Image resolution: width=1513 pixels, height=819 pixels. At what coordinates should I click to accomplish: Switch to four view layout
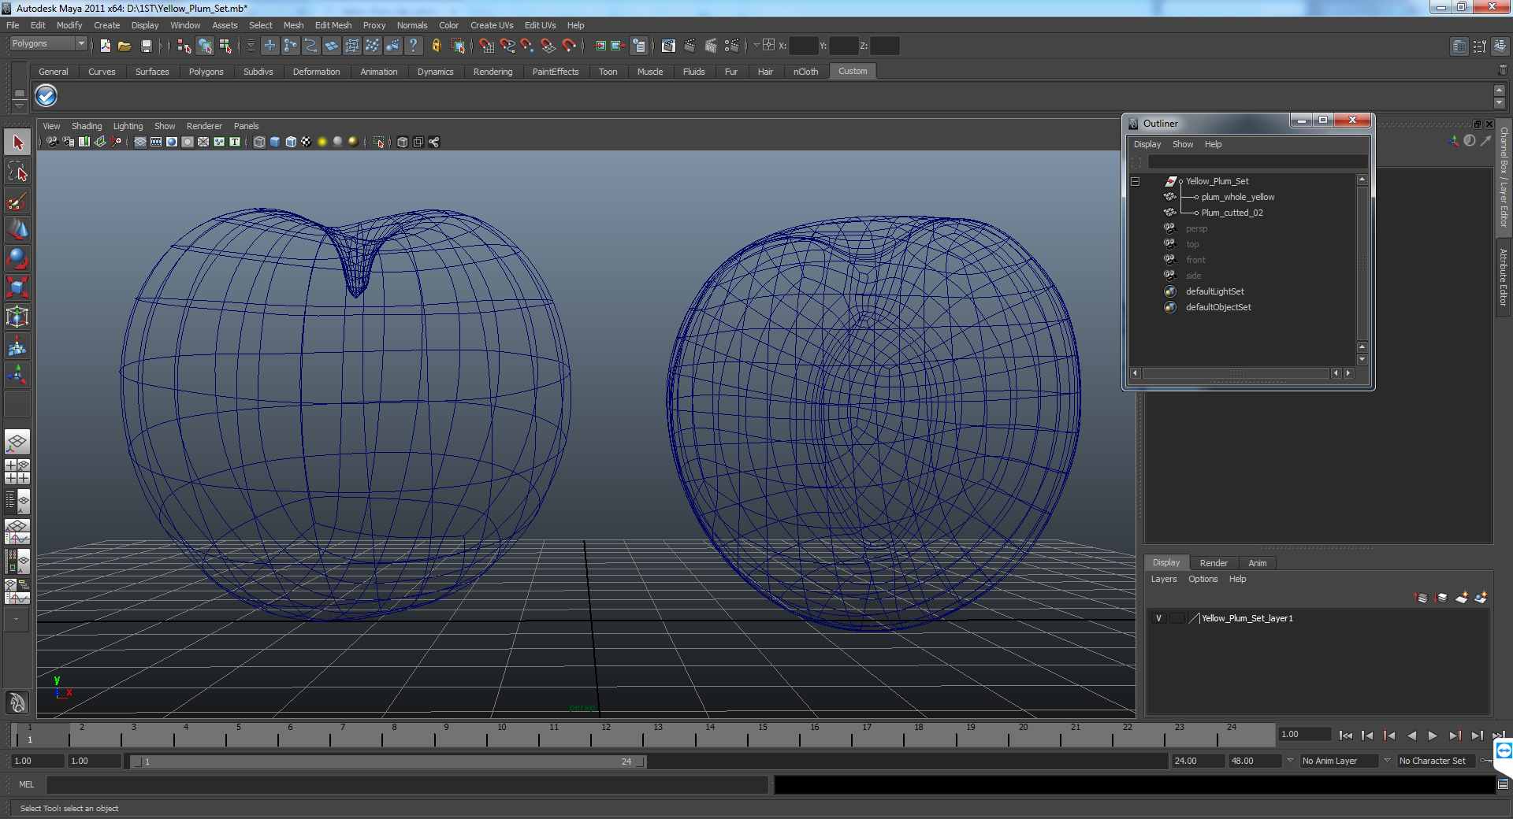pos(17,472)
